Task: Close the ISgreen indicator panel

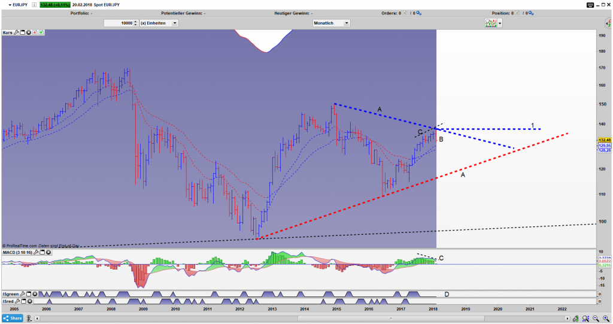Action: pyautogui.click(x=35, y=294)
